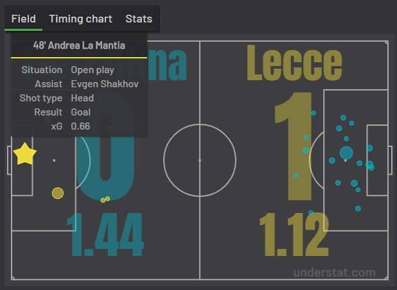The width and height of the screenshot is (397, 290).
Task: Click the largest cyan shot circle near penalty spot
Action: tap(346, 153)
